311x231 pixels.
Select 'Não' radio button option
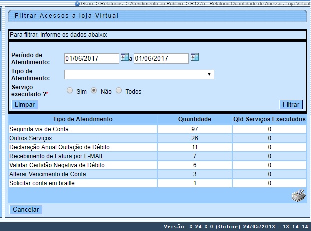point(94,91)
